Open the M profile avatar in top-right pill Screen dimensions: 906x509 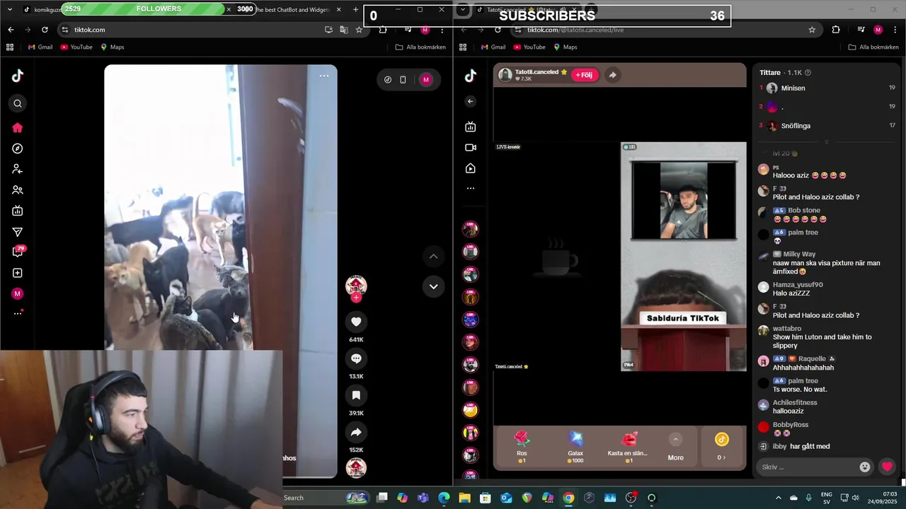[x=426, y=80]
